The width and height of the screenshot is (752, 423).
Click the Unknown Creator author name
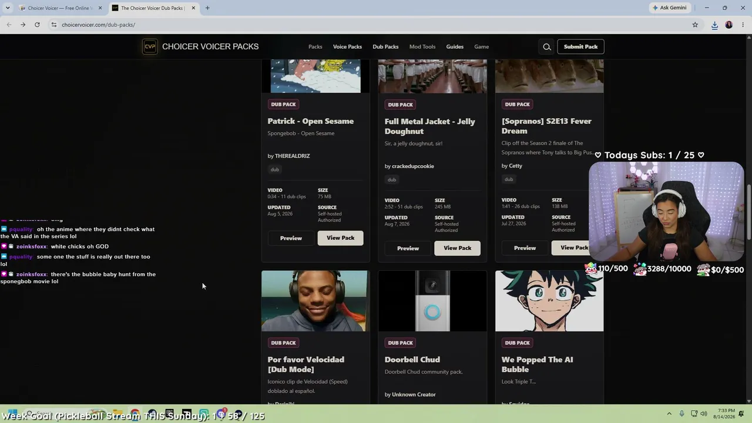pos(414,395)
